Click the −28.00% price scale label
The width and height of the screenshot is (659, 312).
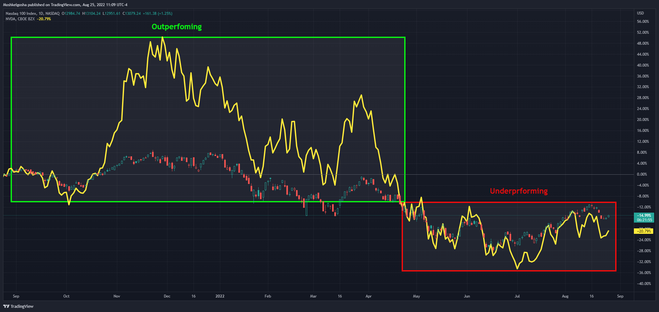coord(644,251)
